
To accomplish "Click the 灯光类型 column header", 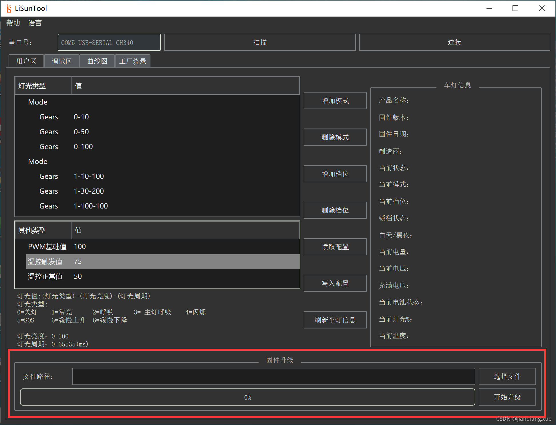I will (x=43, y=86).
